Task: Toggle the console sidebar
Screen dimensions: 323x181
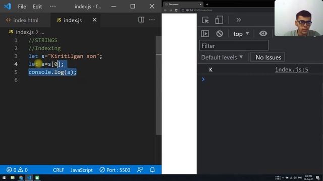Action: point(205,34)
